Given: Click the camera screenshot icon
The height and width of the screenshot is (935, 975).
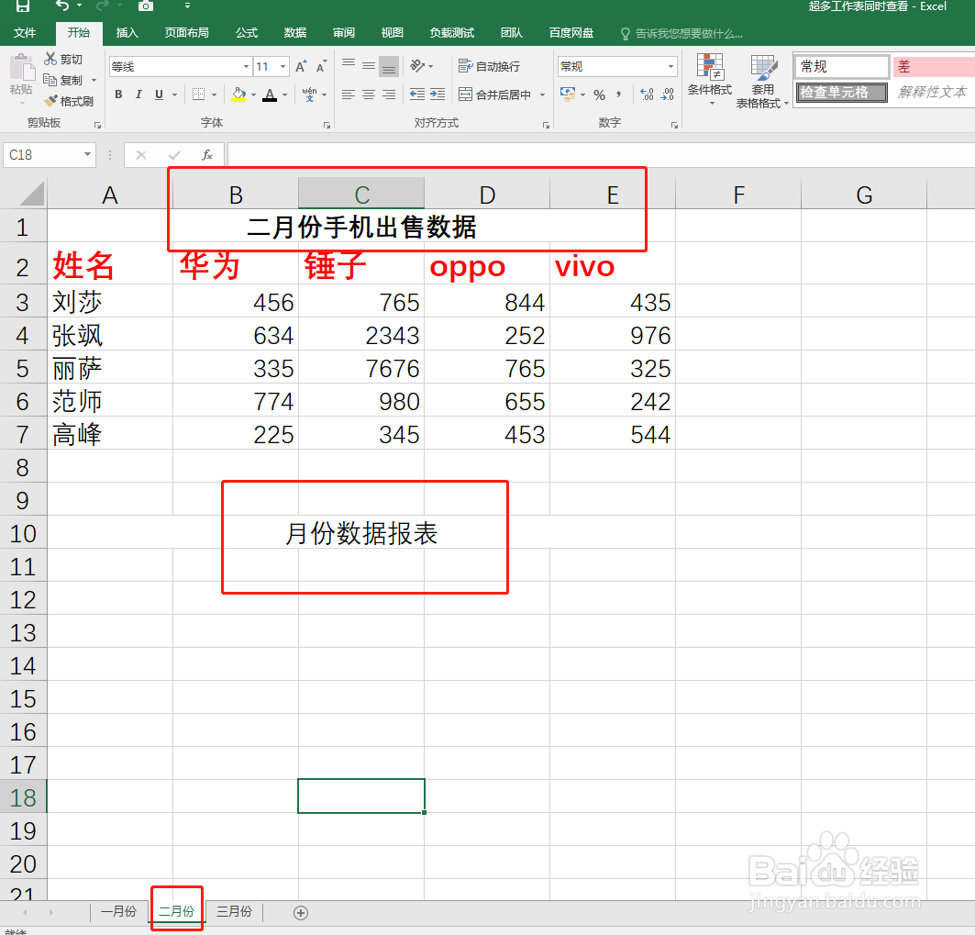Looking at the screenshot, I should click(146, 6).
